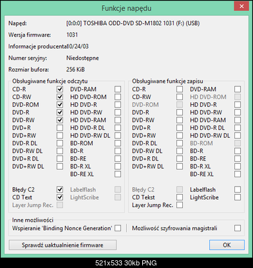This screenshot has height=268, width=253.
Task: Toggle DVD+R checkbox under read functions
Action: [x=60, y=128]
